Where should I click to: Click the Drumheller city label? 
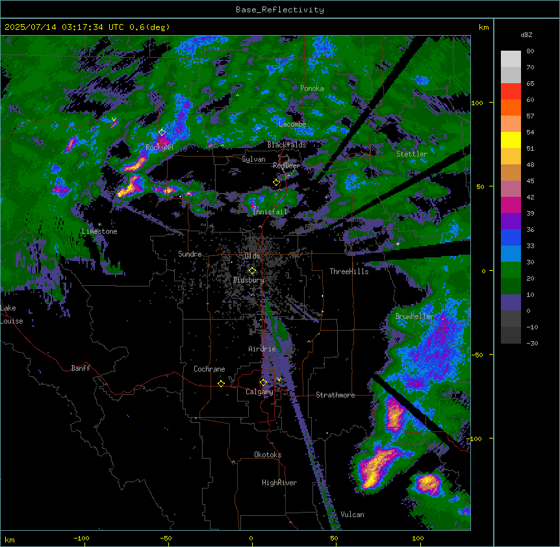click(414, 316)
